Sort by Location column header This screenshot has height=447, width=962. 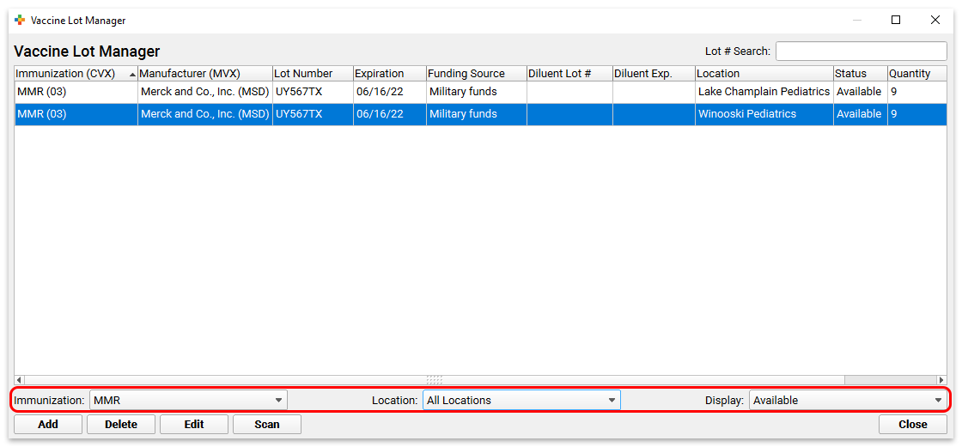(764, 74)
